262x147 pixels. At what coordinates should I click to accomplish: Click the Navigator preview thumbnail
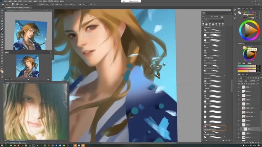pos(28,66)
